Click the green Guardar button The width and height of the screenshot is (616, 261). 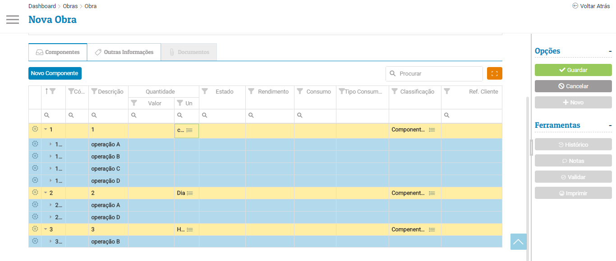[x=573, y=70]
